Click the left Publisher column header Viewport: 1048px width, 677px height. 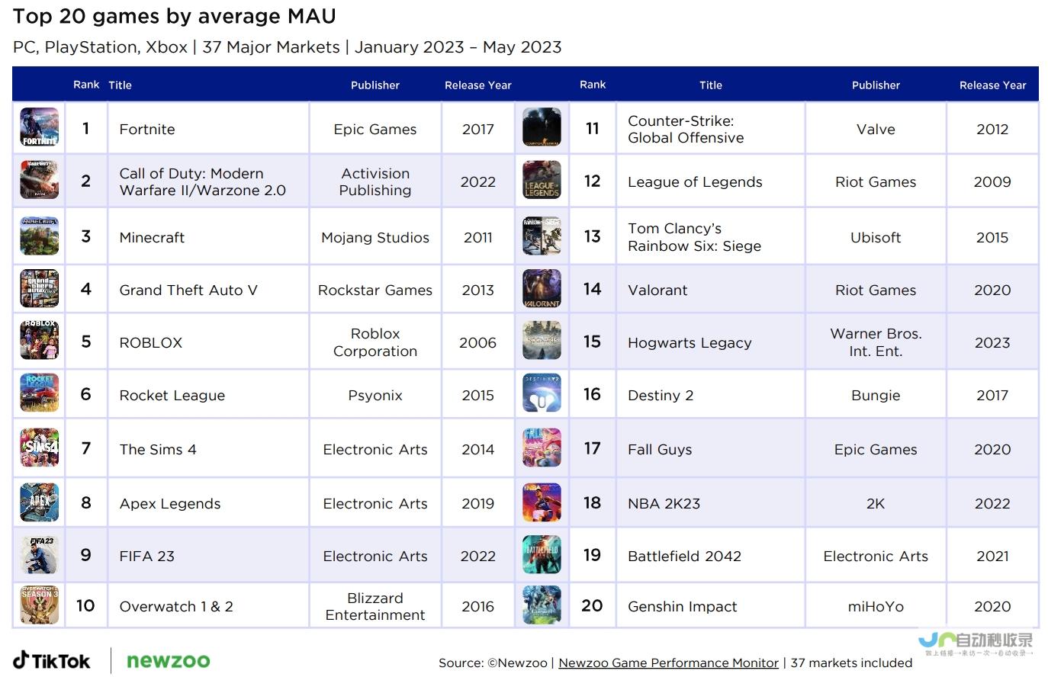(x=375, y=85)
